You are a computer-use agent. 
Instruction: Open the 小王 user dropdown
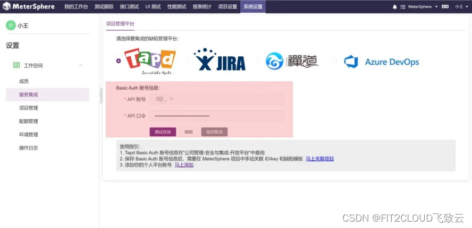(461, 6)
